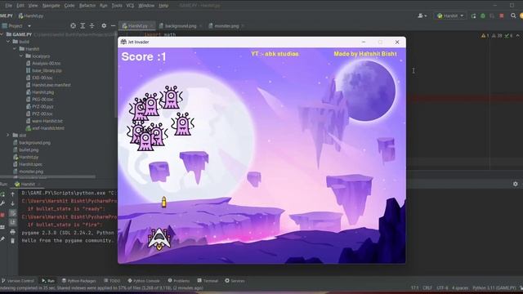Open the Navigate menu
Viewport: 523px width, 294px height.
[x=51, y=6]
